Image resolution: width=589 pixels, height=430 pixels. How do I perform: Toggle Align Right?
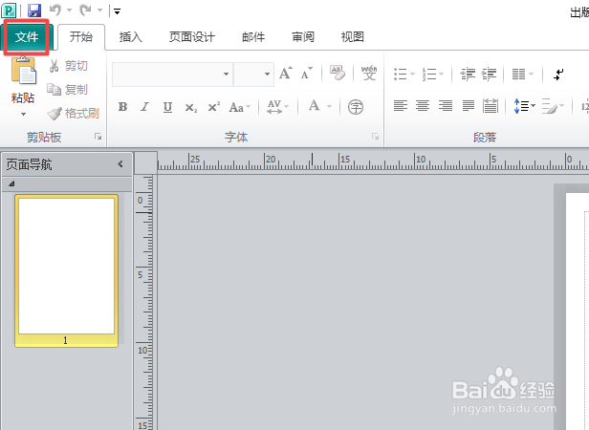[x=446, y=105]
